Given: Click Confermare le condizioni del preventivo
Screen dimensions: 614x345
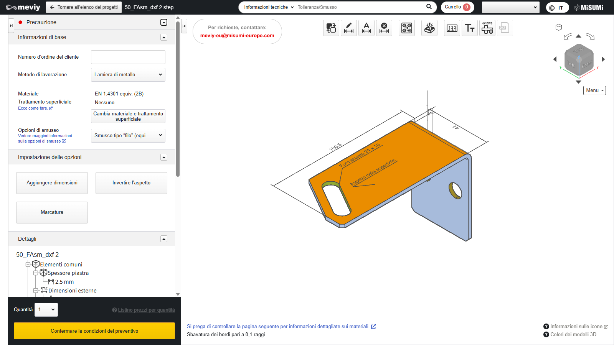Looking at the screenshot, I should pyautogui.click(x=94, y=331).
